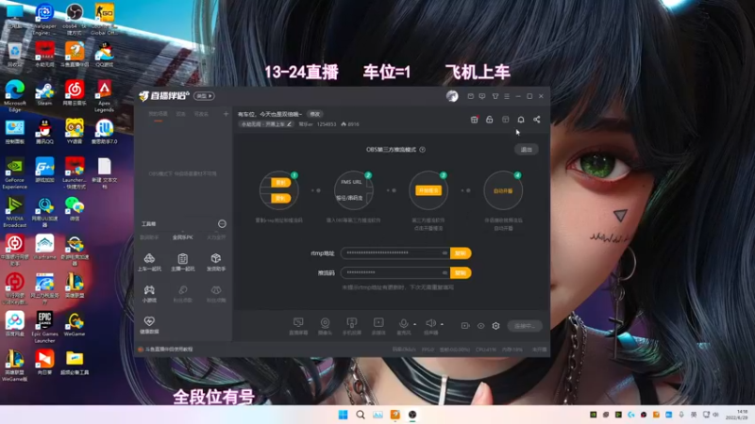Switch to the second scene tab
This screenshot has height=424, width=755.
click(180, 114)
